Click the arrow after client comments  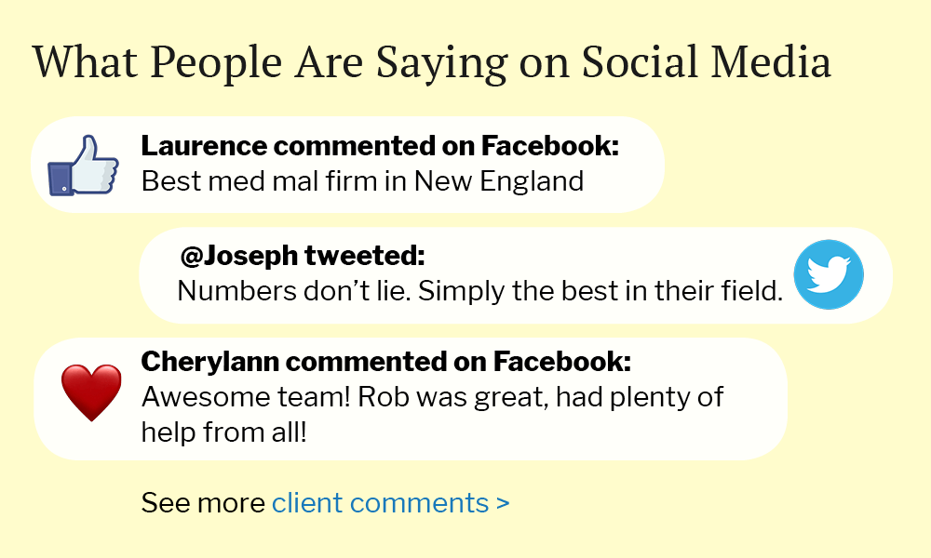coord(503,503)
